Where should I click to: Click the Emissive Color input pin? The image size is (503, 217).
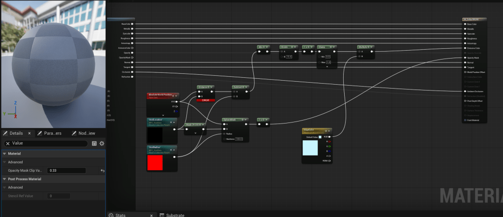[x=464, y=48]
